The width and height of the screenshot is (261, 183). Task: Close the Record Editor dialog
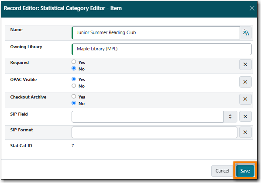point(252,8)
